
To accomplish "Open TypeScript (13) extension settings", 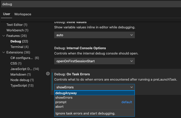I will 22,85.
